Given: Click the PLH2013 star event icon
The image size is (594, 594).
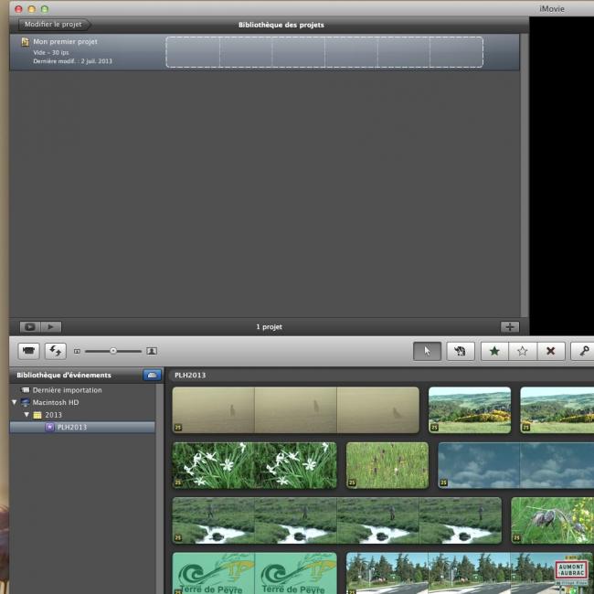Looking at the screenshot, I should [49, 427].
